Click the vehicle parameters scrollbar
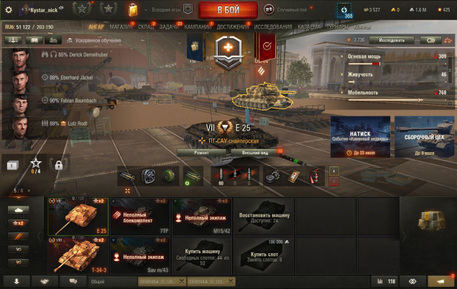This screenshot has height=289, width=457. click(x=450, y=78)
